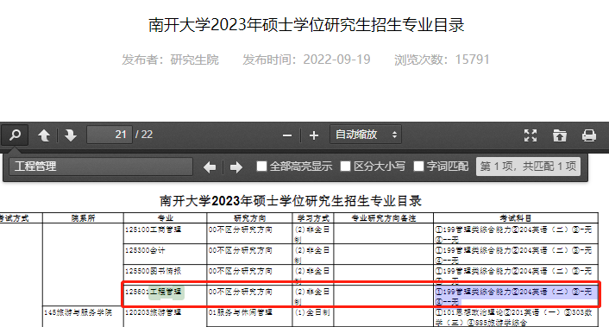
Task: Click the 125100工商管理 table cell
Action: point(165,234)
